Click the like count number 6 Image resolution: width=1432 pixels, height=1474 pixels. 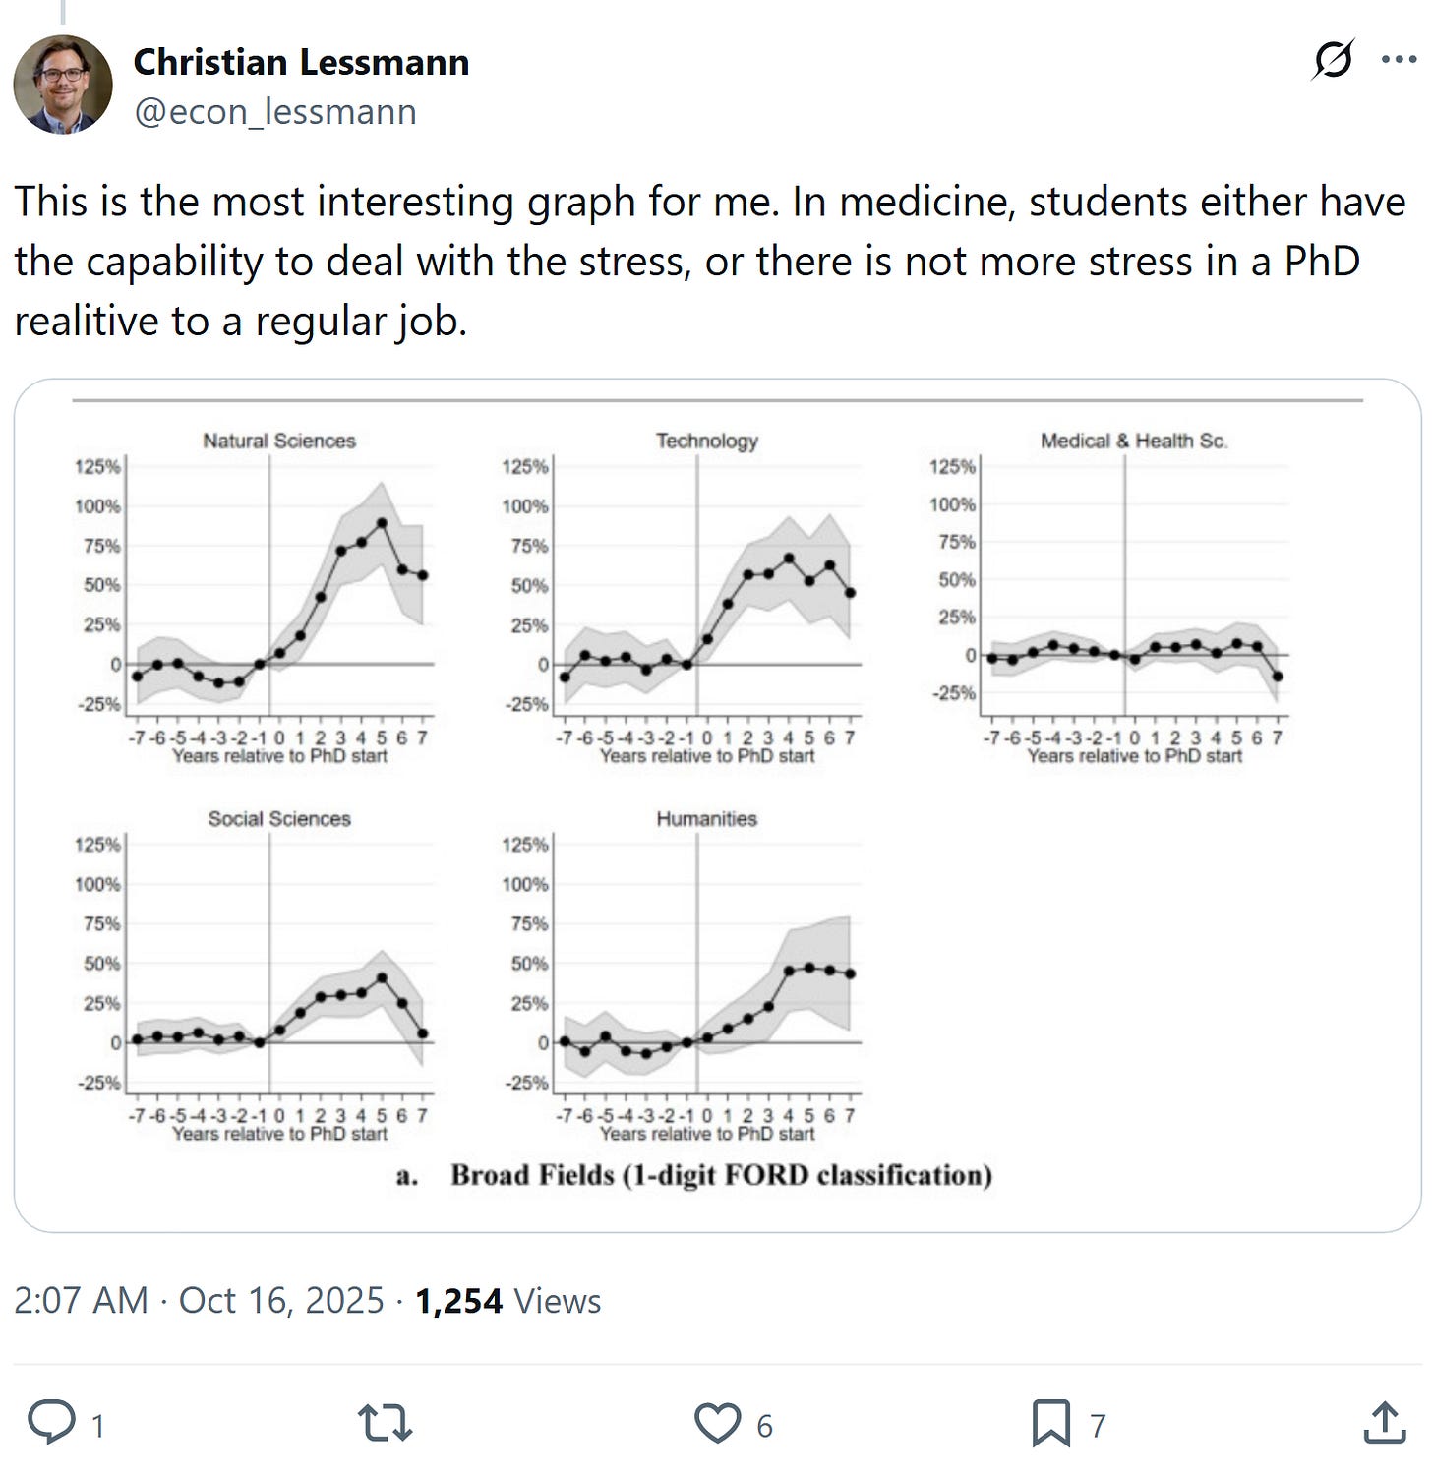(765, 1425)
